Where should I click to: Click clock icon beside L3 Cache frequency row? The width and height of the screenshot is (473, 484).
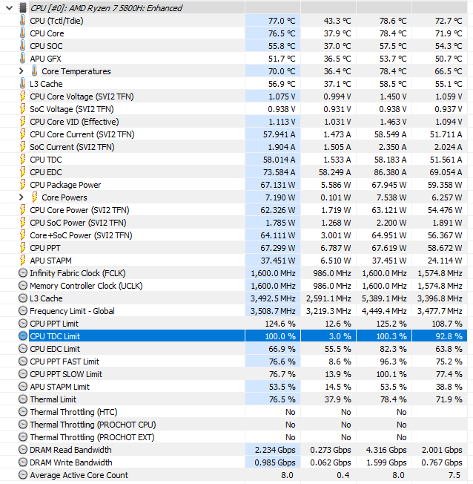(x=23, y=298)
